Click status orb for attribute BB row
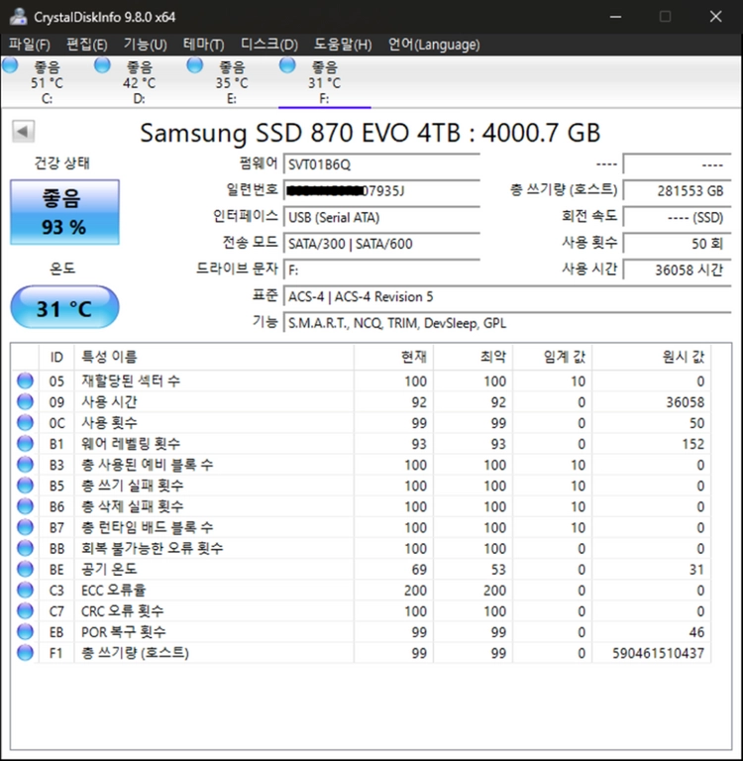Image resolution: width=743 pixels, height=761 pixels. tap(25, 548)
